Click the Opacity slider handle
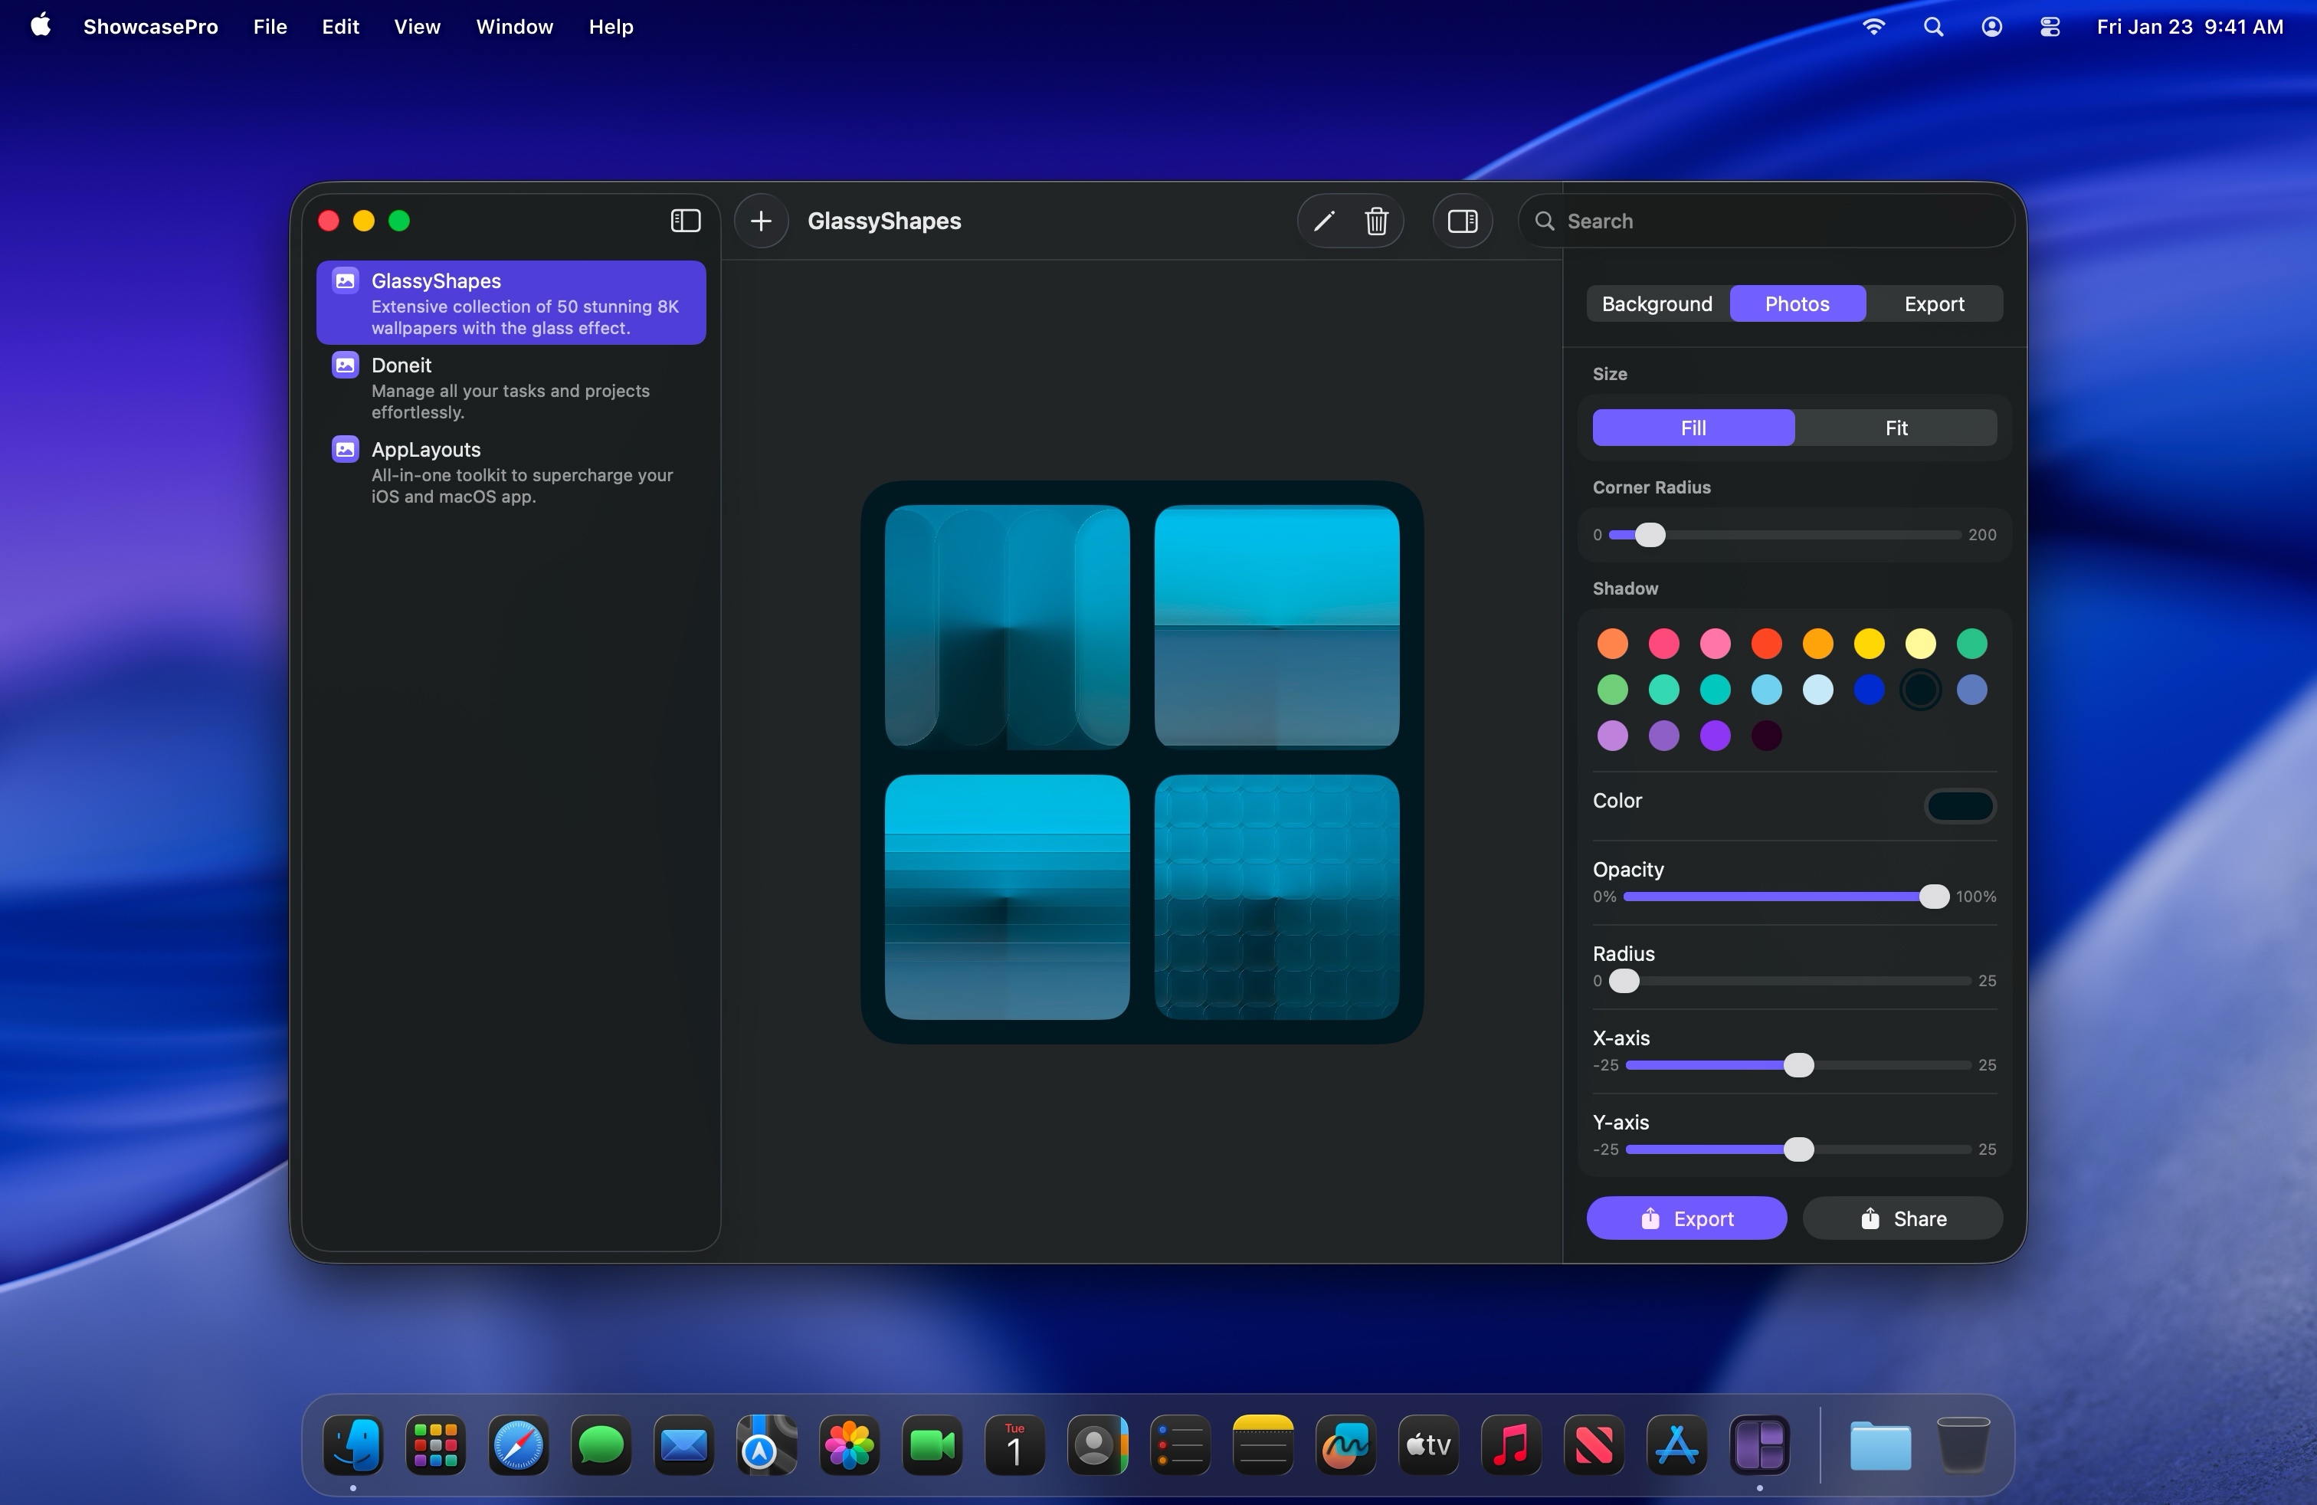 pyautogui.click(x=1933, y=897)
